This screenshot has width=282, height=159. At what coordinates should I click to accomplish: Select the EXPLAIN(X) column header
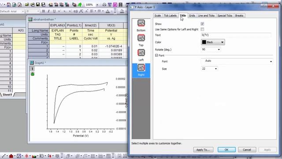tap(58, 26)
